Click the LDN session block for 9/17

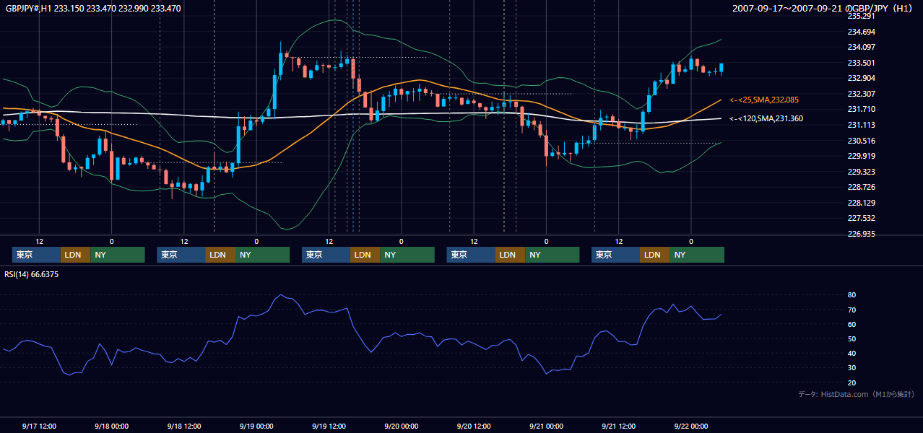click(x=75, y=255)
